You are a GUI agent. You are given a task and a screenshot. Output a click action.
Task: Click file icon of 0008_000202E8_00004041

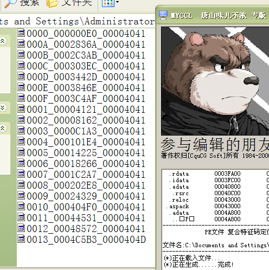point(21,184)
